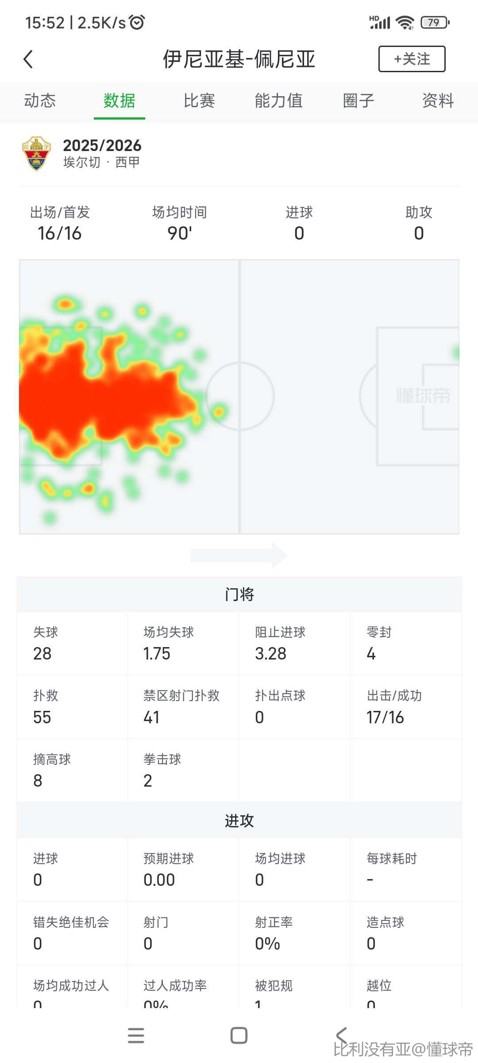Tap the 2025/2026 season title
Image resolution: width=478 pixels, height=1063 pixels.
point(102,145)
